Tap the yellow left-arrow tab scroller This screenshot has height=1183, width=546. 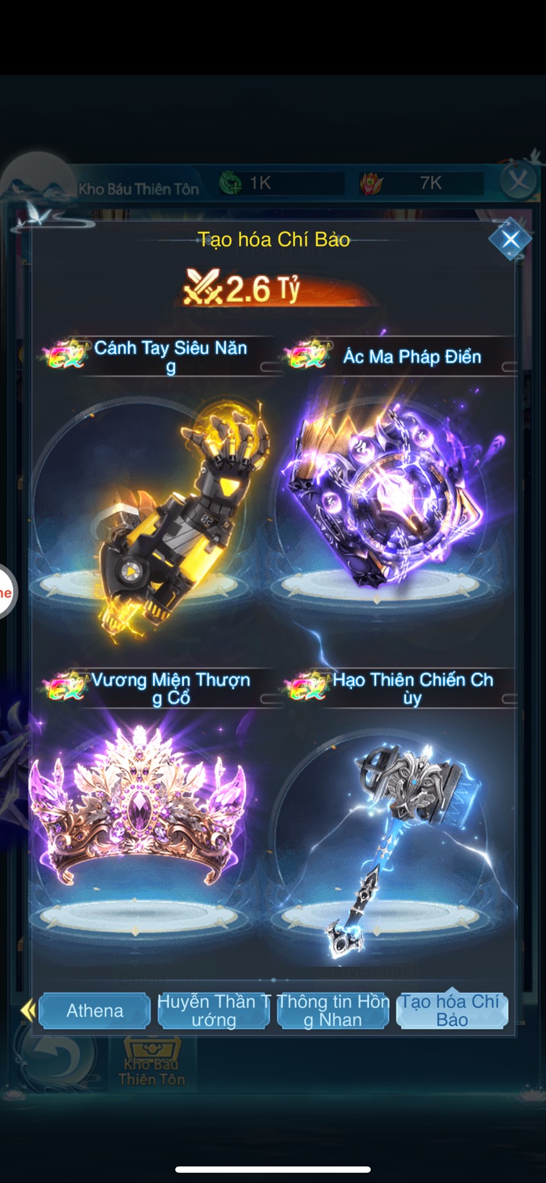point(28,1010)
